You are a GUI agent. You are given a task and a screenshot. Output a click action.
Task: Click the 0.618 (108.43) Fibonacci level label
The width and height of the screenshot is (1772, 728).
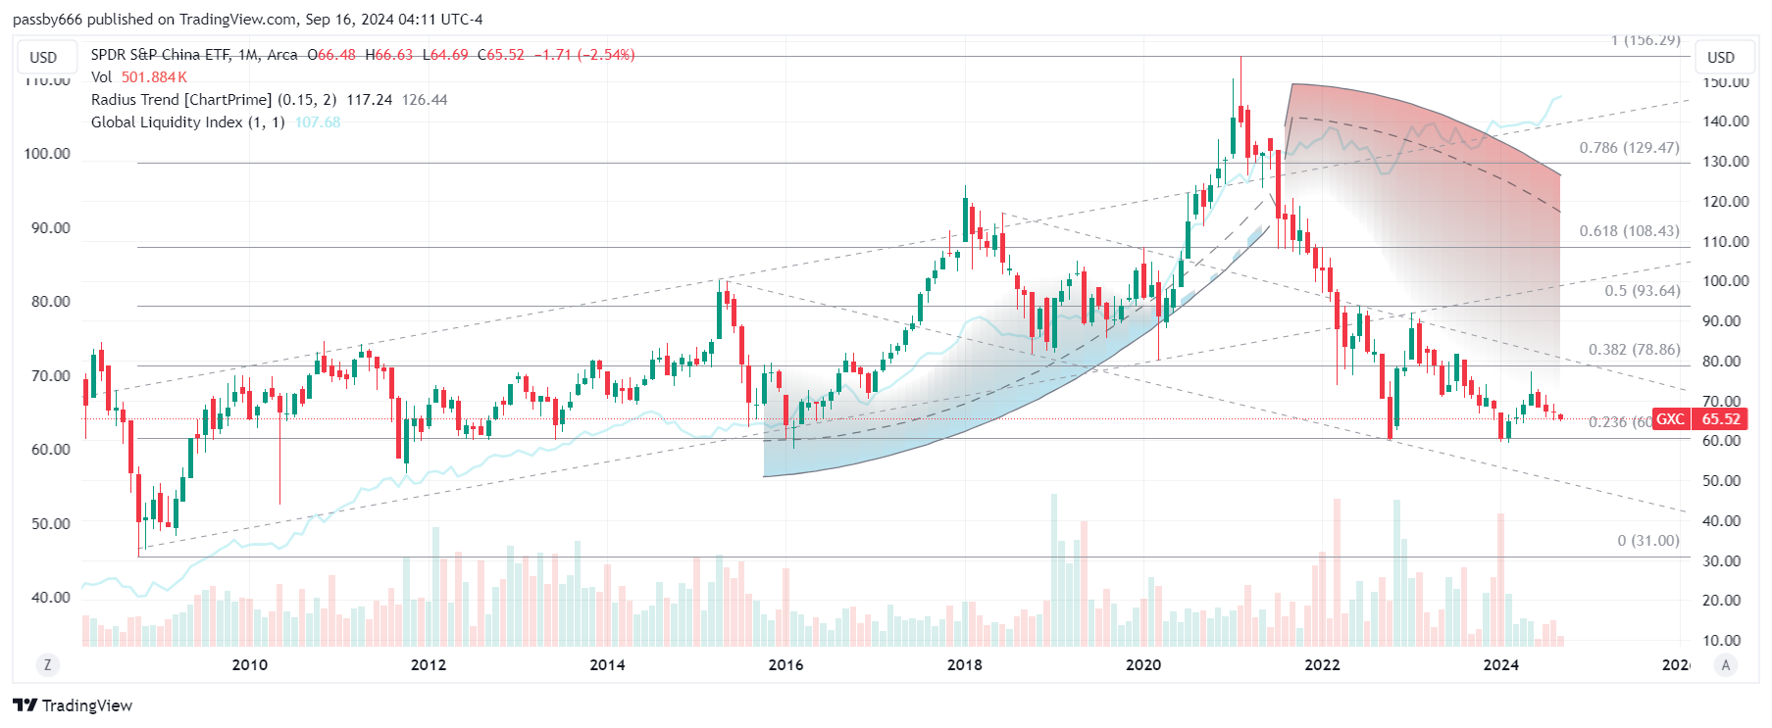pos(1629,231)
